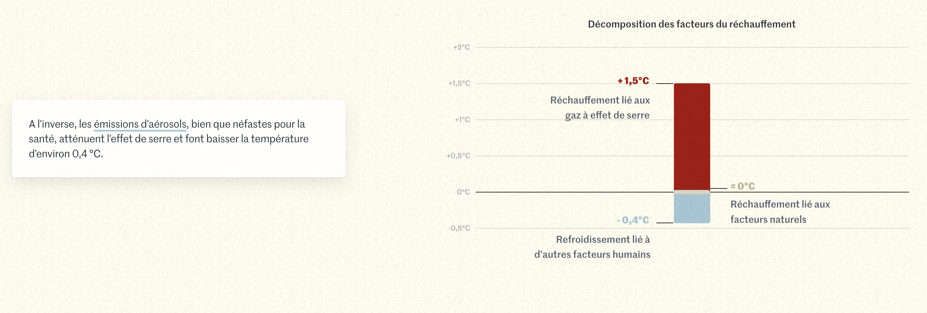Screen dimensions: 927x313
Task: Click the '+1,5°C' grey axis tick label
Action: [x=459, y=83]
